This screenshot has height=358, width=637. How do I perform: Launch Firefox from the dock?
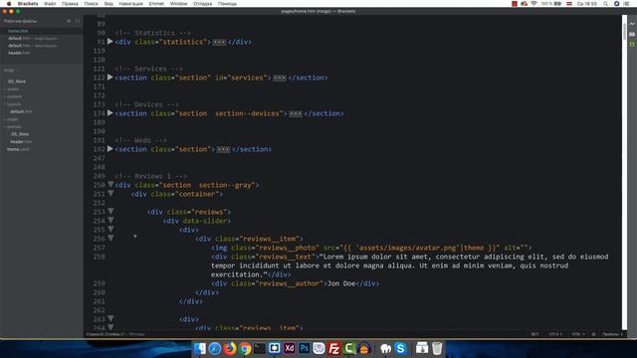pos(230,348)
